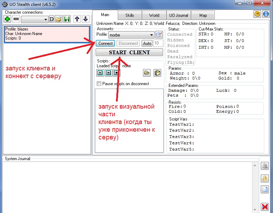Viewport: 273px width, 213px height.
Task: Switch to the Skills tab
Action: point(130,15)
